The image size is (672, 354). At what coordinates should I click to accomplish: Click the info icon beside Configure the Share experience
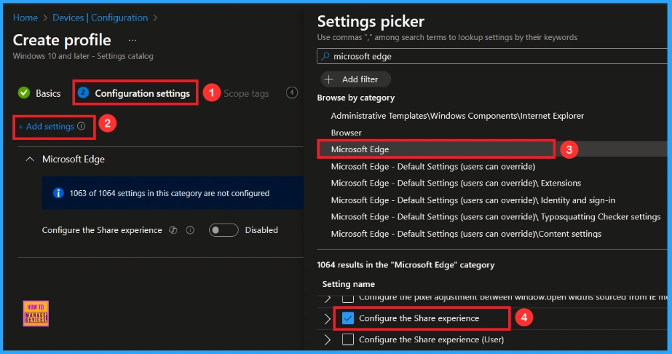pos(190,230)
